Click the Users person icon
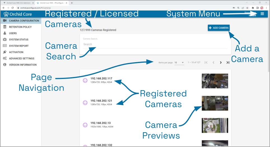 5,33
